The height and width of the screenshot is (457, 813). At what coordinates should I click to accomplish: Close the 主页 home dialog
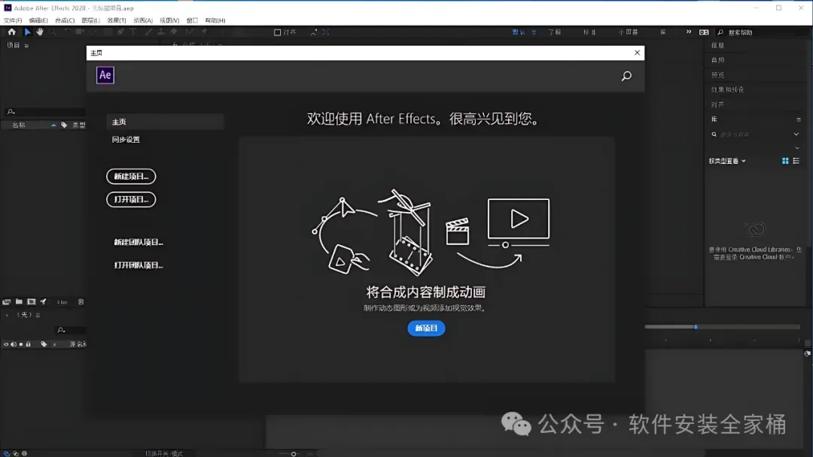[638, 53]
